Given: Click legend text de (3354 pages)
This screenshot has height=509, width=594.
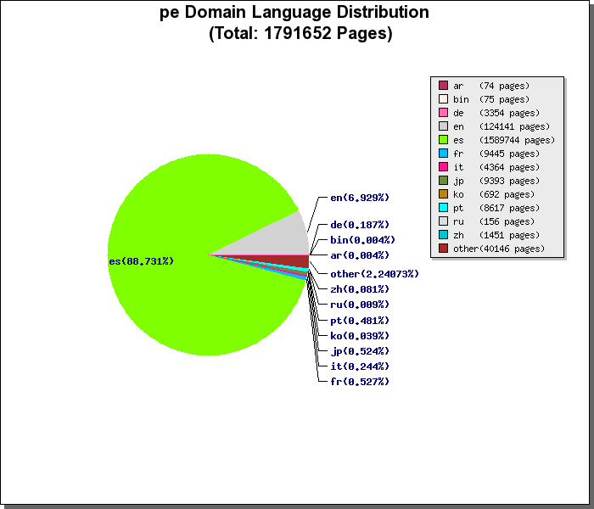Looking at the screenshot, I should click(x=496, y=113).
